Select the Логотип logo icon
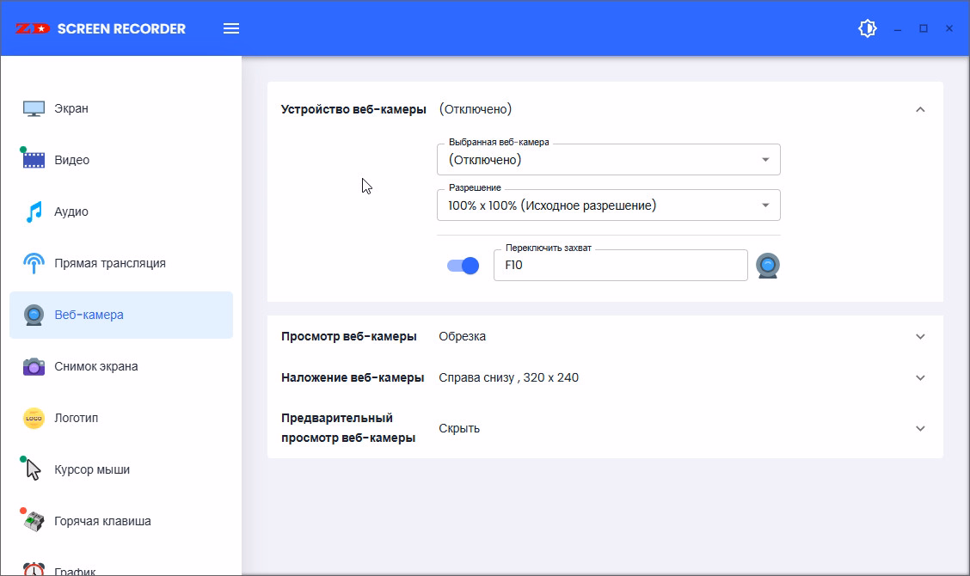The image size is (970, 576). pyautogui.click(x=34, y=418)
